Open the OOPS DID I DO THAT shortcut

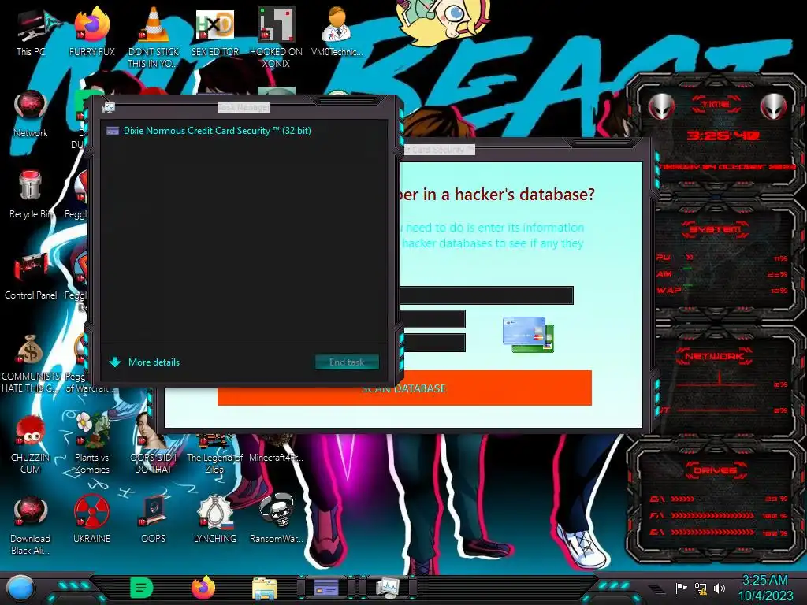coord(154,444)
